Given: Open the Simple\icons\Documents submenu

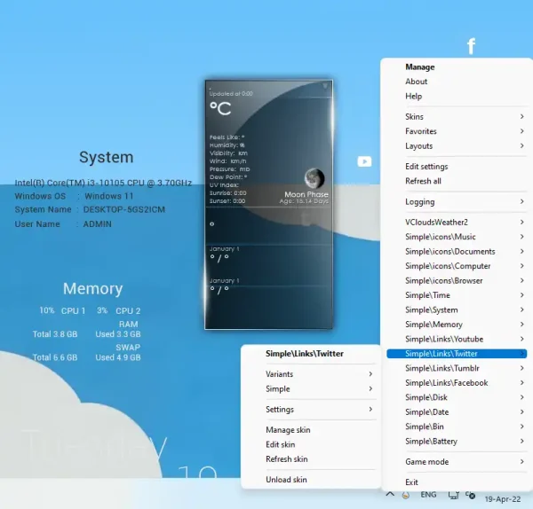Looking at the screenshot, I should point(457,252).
